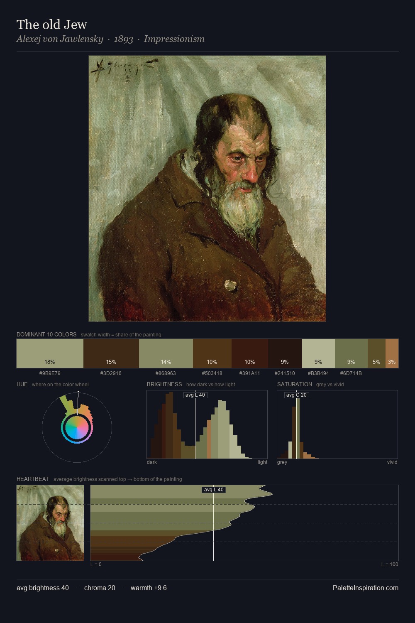Click the 5% dark olive-brown swatch
The image size is (415, 623).
(x=376, y=353)
